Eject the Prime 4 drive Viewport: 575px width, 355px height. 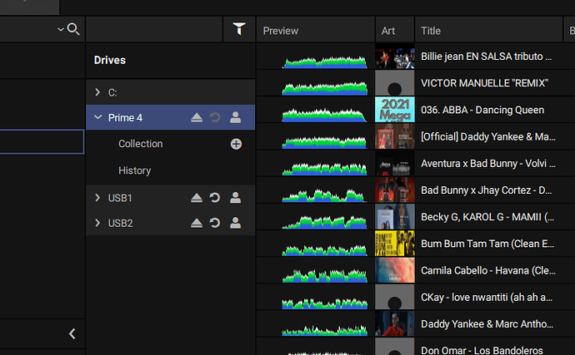(x=197, y=117)
